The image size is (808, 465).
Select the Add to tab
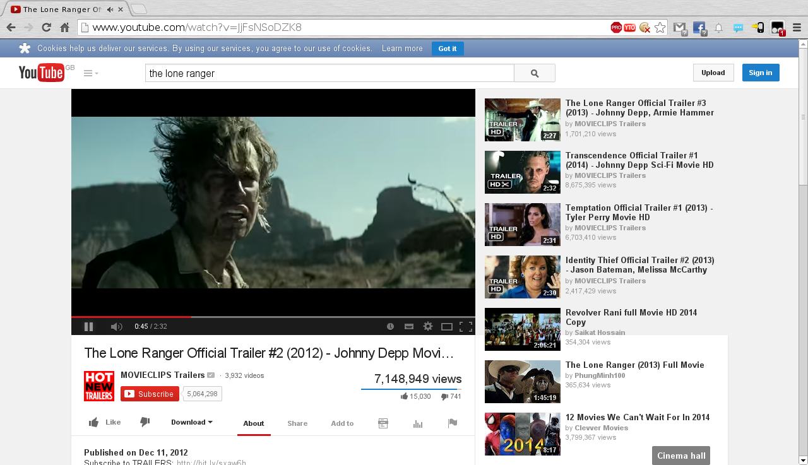coord(342,423)
